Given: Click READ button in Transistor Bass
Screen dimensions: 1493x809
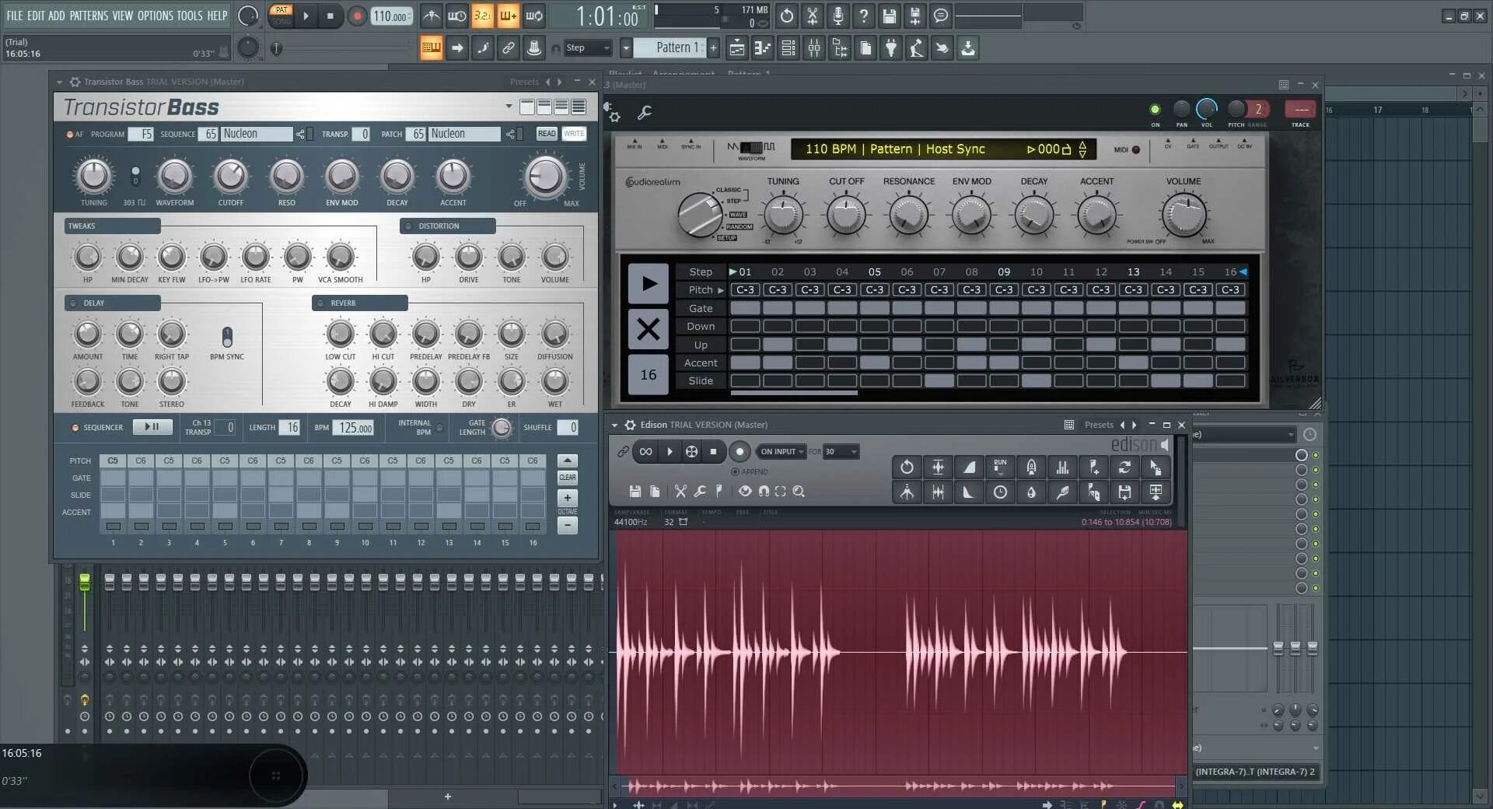Looking at the screenshot, I should click(x=547, y=134).
